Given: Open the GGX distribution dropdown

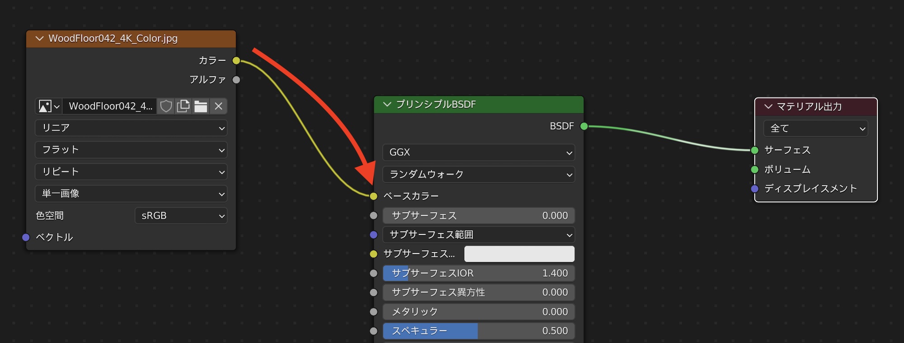Looking at the screenshot, I should [x=478, y=153].
